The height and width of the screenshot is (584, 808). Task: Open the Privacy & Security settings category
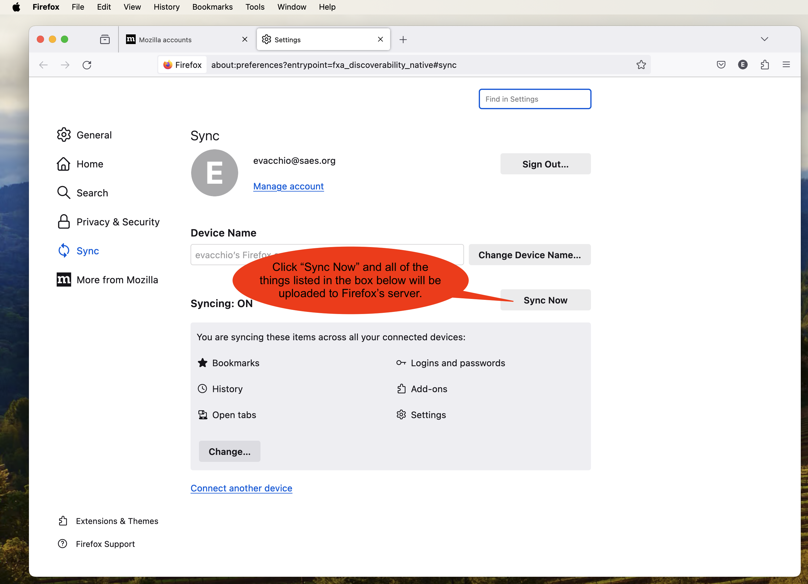coord(118,222)
